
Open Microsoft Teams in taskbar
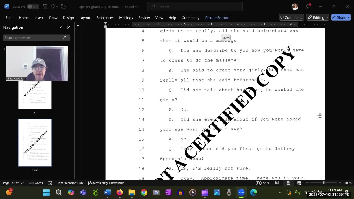pyautogui.click(x=83, y=192)
